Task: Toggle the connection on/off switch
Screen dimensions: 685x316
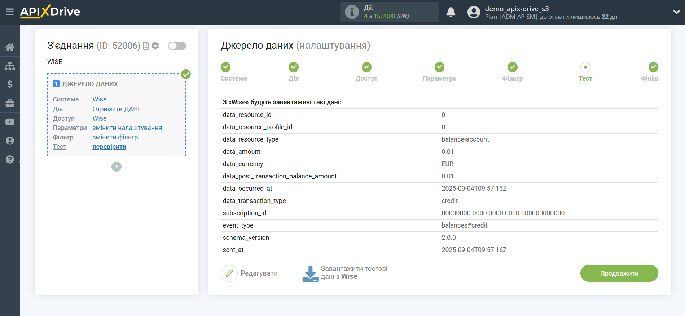Action: (177, 46)
